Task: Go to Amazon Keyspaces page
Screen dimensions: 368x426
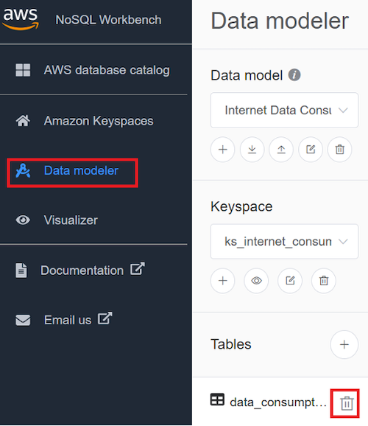Action: pyautogui.click(x=85, y=121)
